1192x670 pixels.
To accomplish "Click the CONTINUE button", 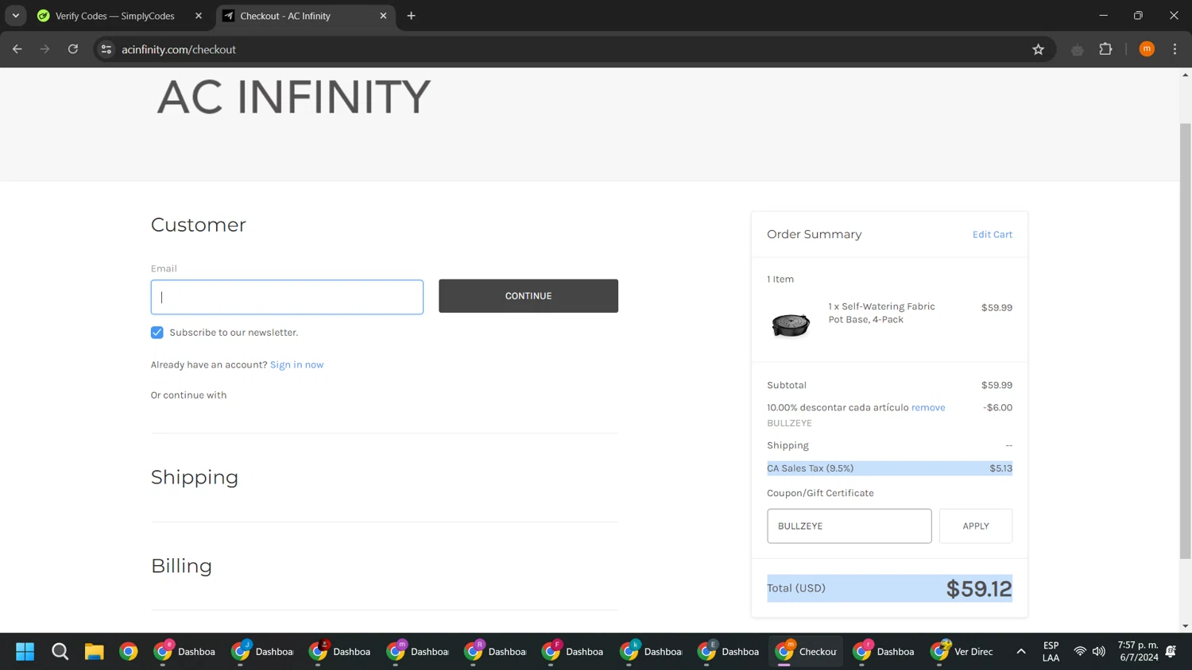I will pyautogui.click(x=528, y=296).
